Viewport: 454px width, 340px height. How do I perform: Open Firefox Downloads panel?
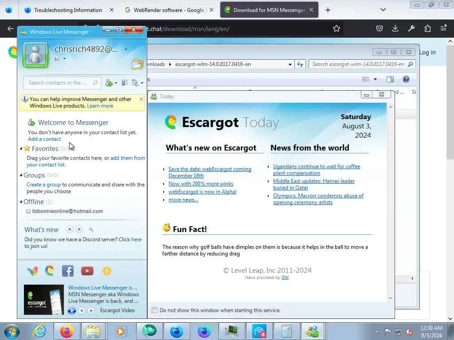[x=395, y=28]
